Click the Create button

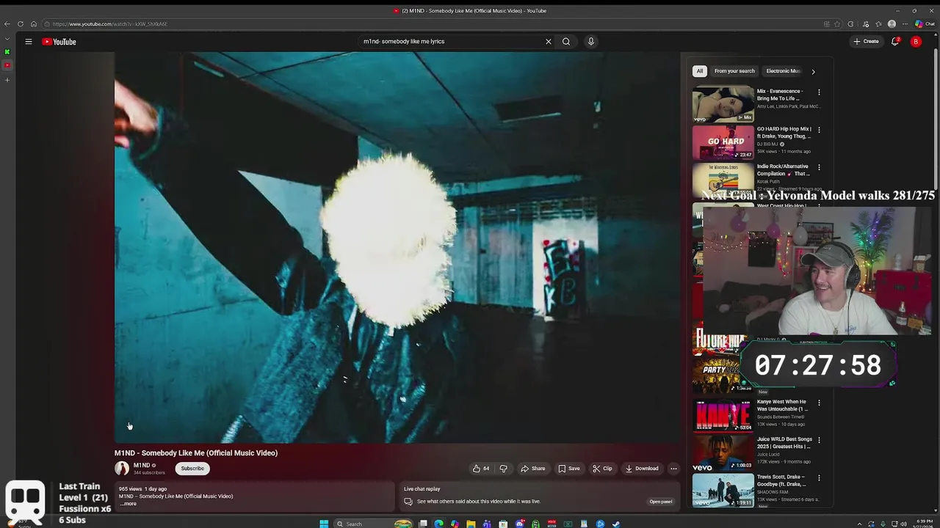pos(866,42)
